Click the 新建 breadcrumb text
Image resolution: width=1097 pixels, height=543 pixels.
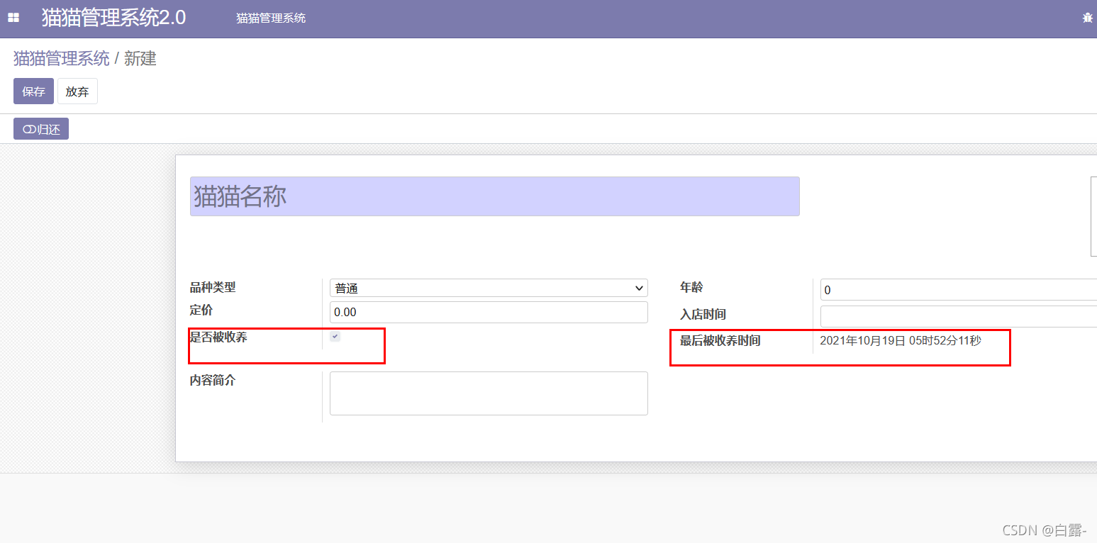(x=140, y=59)
